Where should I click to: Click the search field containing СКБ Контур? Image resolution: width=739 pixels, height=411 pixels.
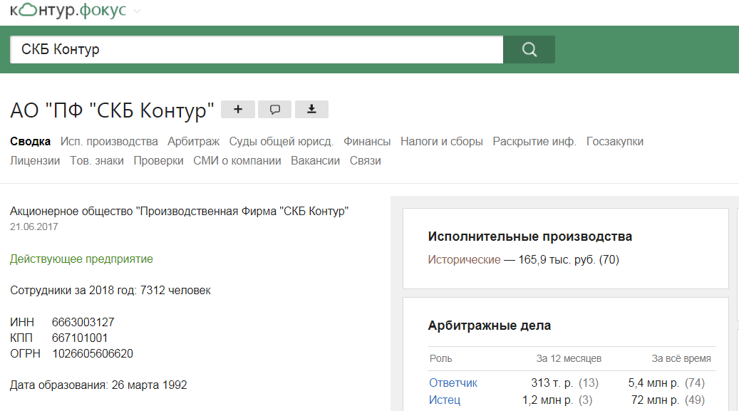[x=257, y=49]
